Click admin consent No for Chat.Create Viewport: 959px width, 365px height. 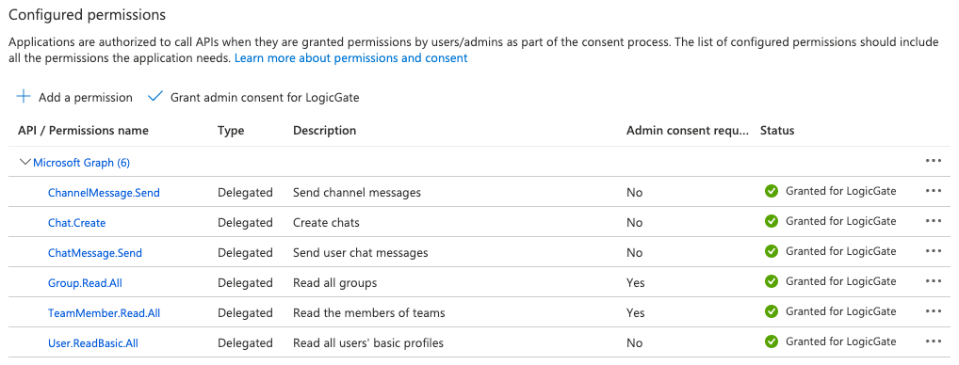point(634,223)
